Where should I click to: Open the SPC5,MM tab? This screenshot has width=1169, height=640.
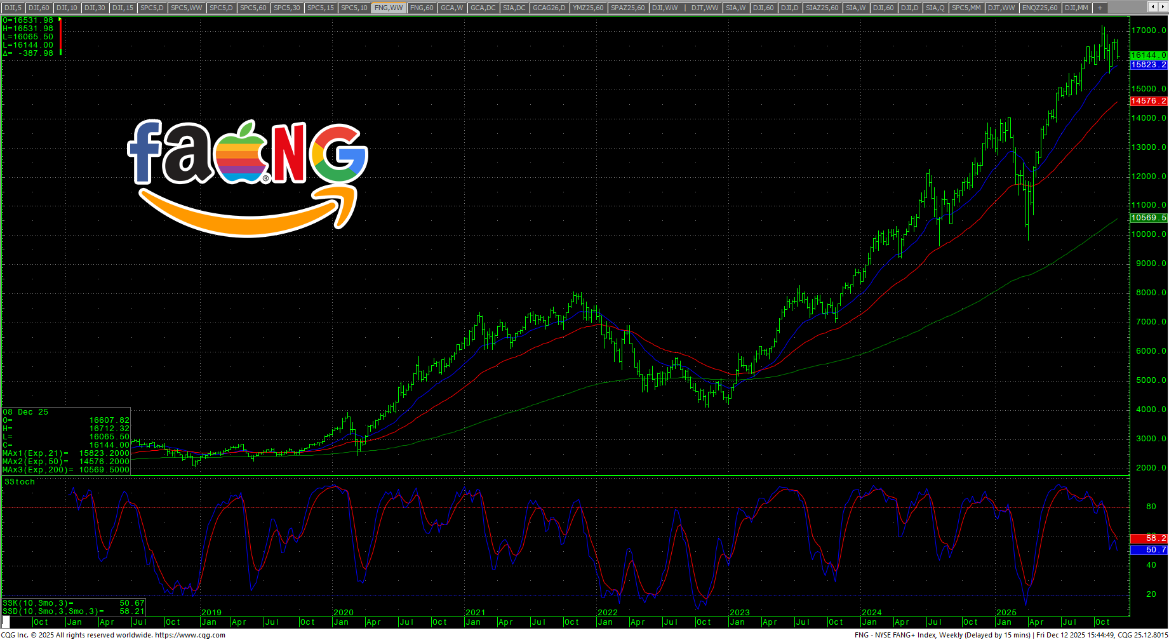click(966, 8)
